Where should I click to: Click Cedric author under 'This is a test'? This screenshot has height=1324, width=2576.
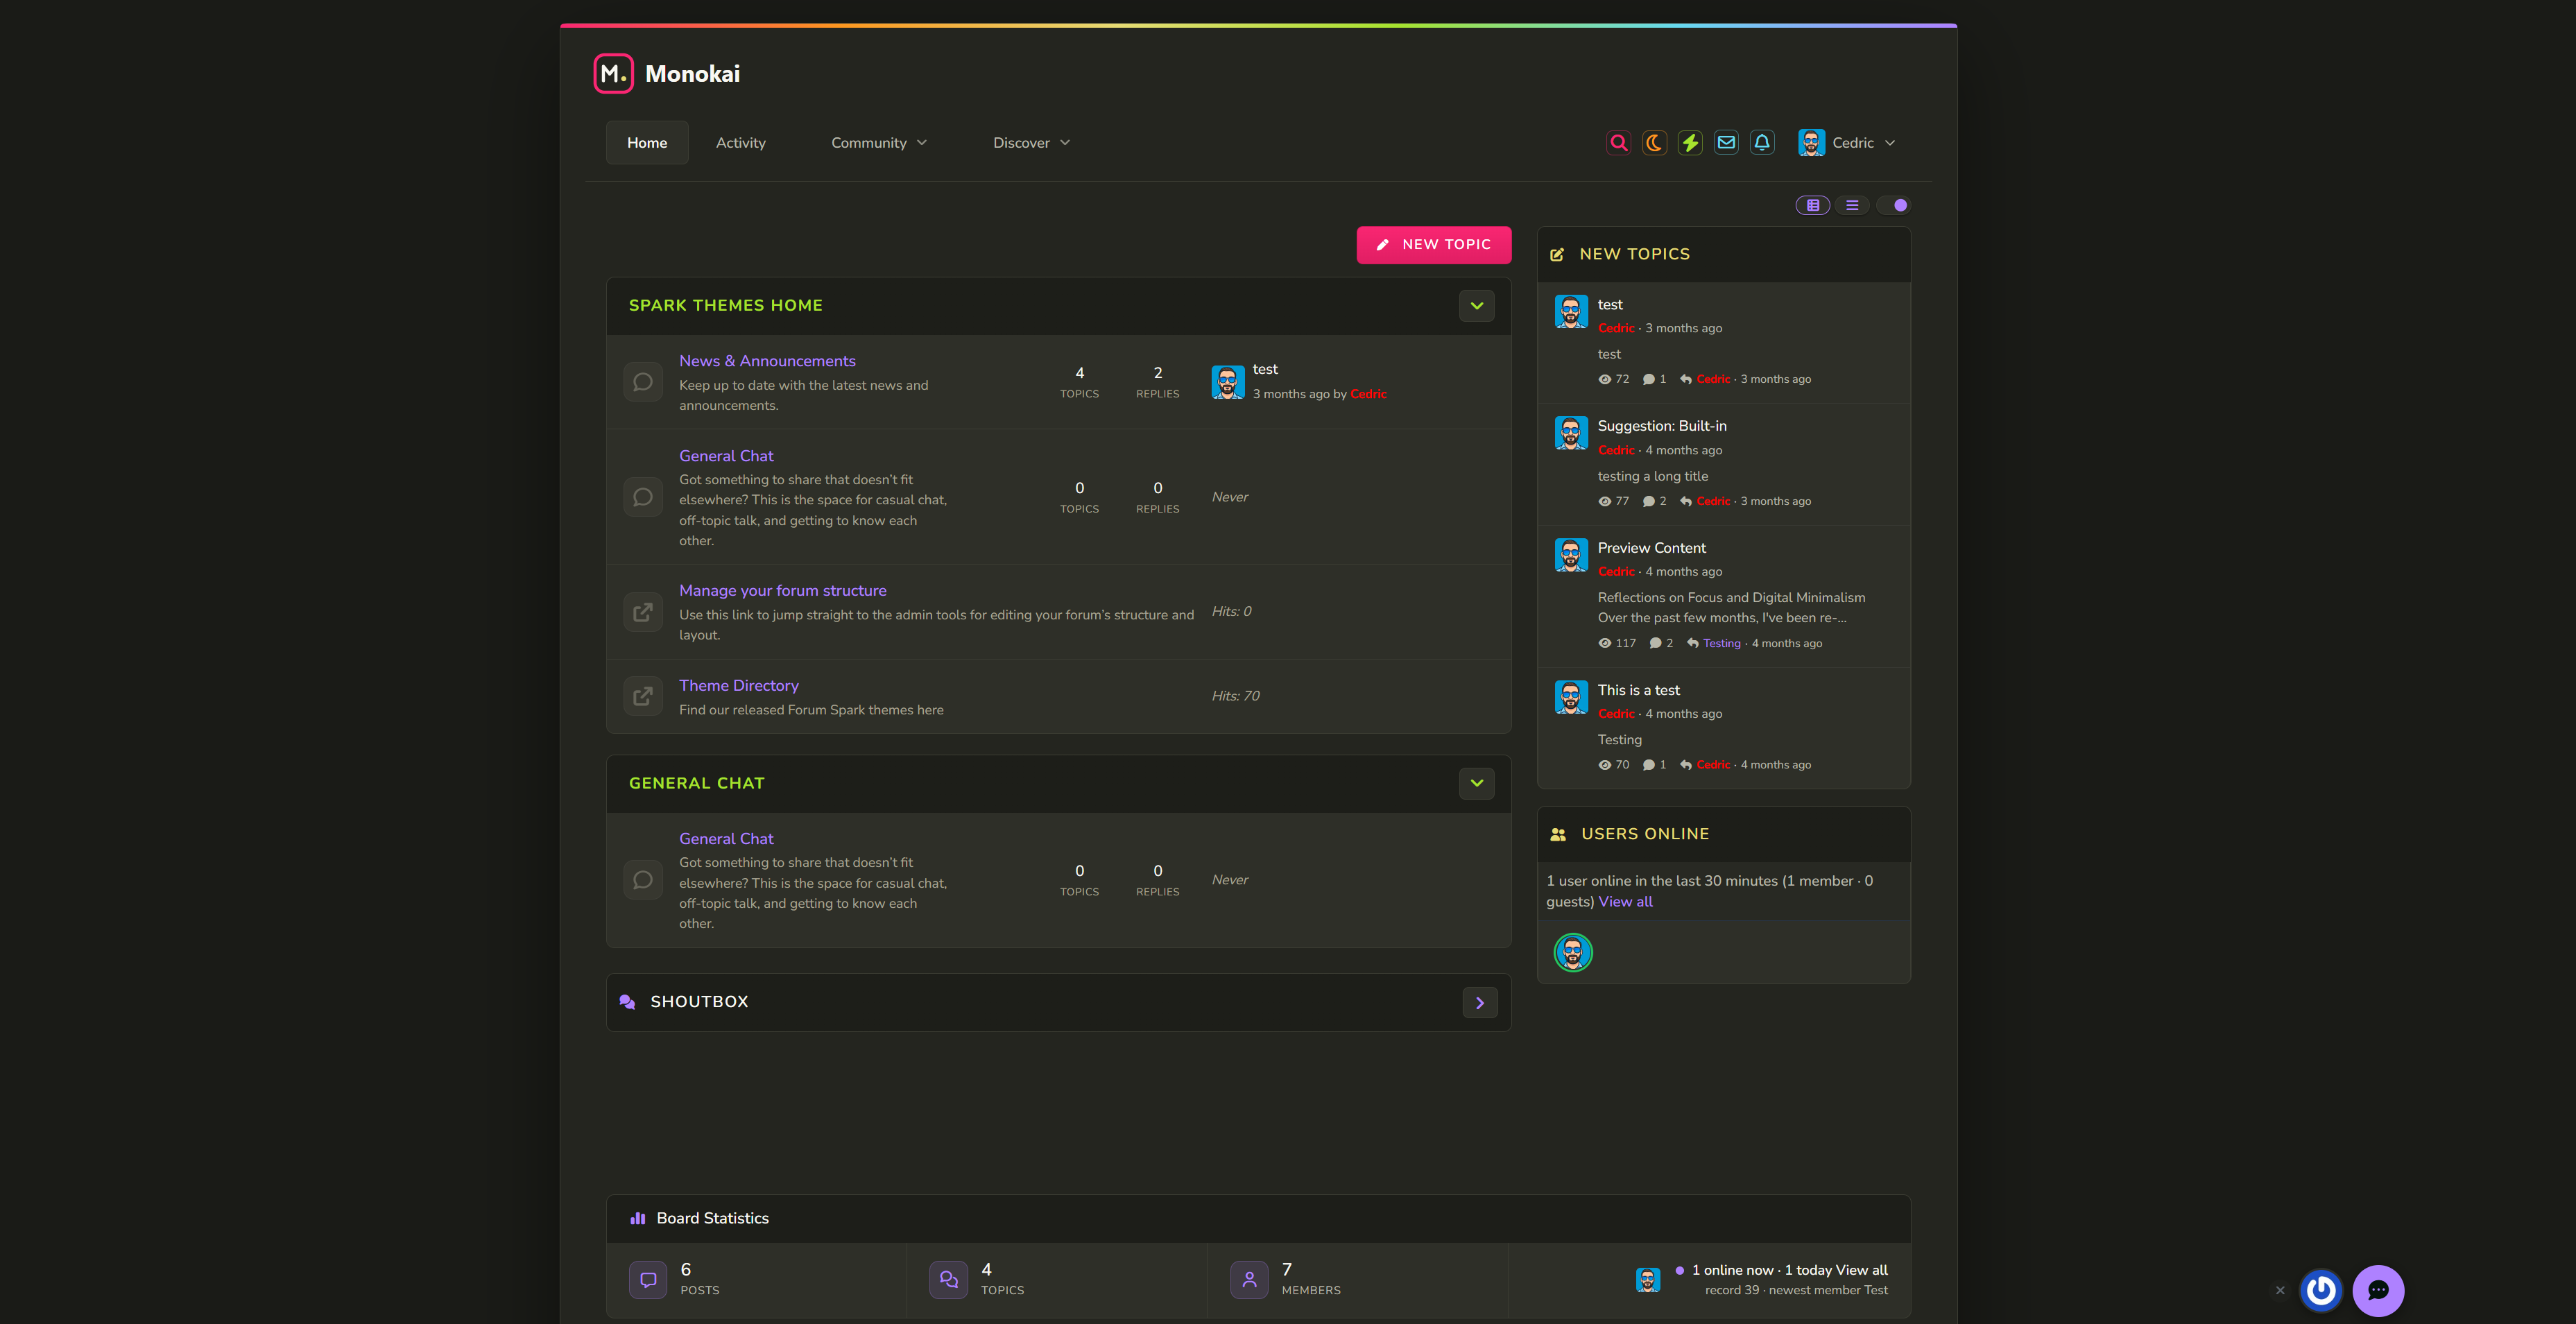pos(1616,714)
